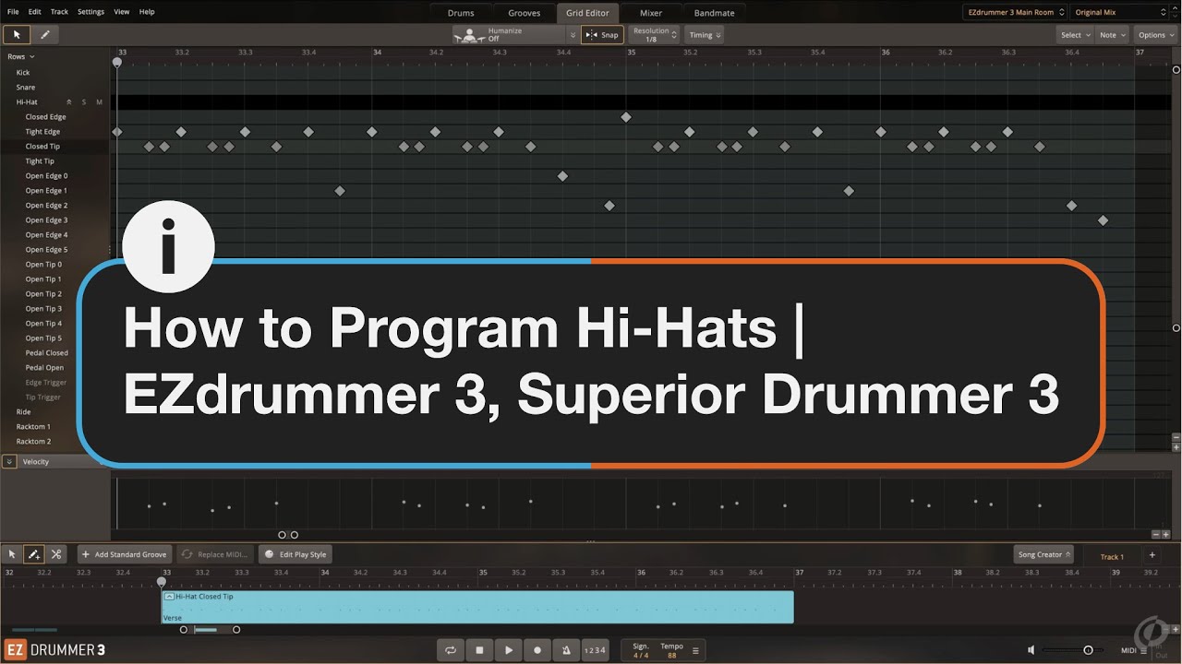Image resolution: width=1182 pixels, height=664 pixels.
Task: Expand the Humanize options chevron
Action: [573, 35]
